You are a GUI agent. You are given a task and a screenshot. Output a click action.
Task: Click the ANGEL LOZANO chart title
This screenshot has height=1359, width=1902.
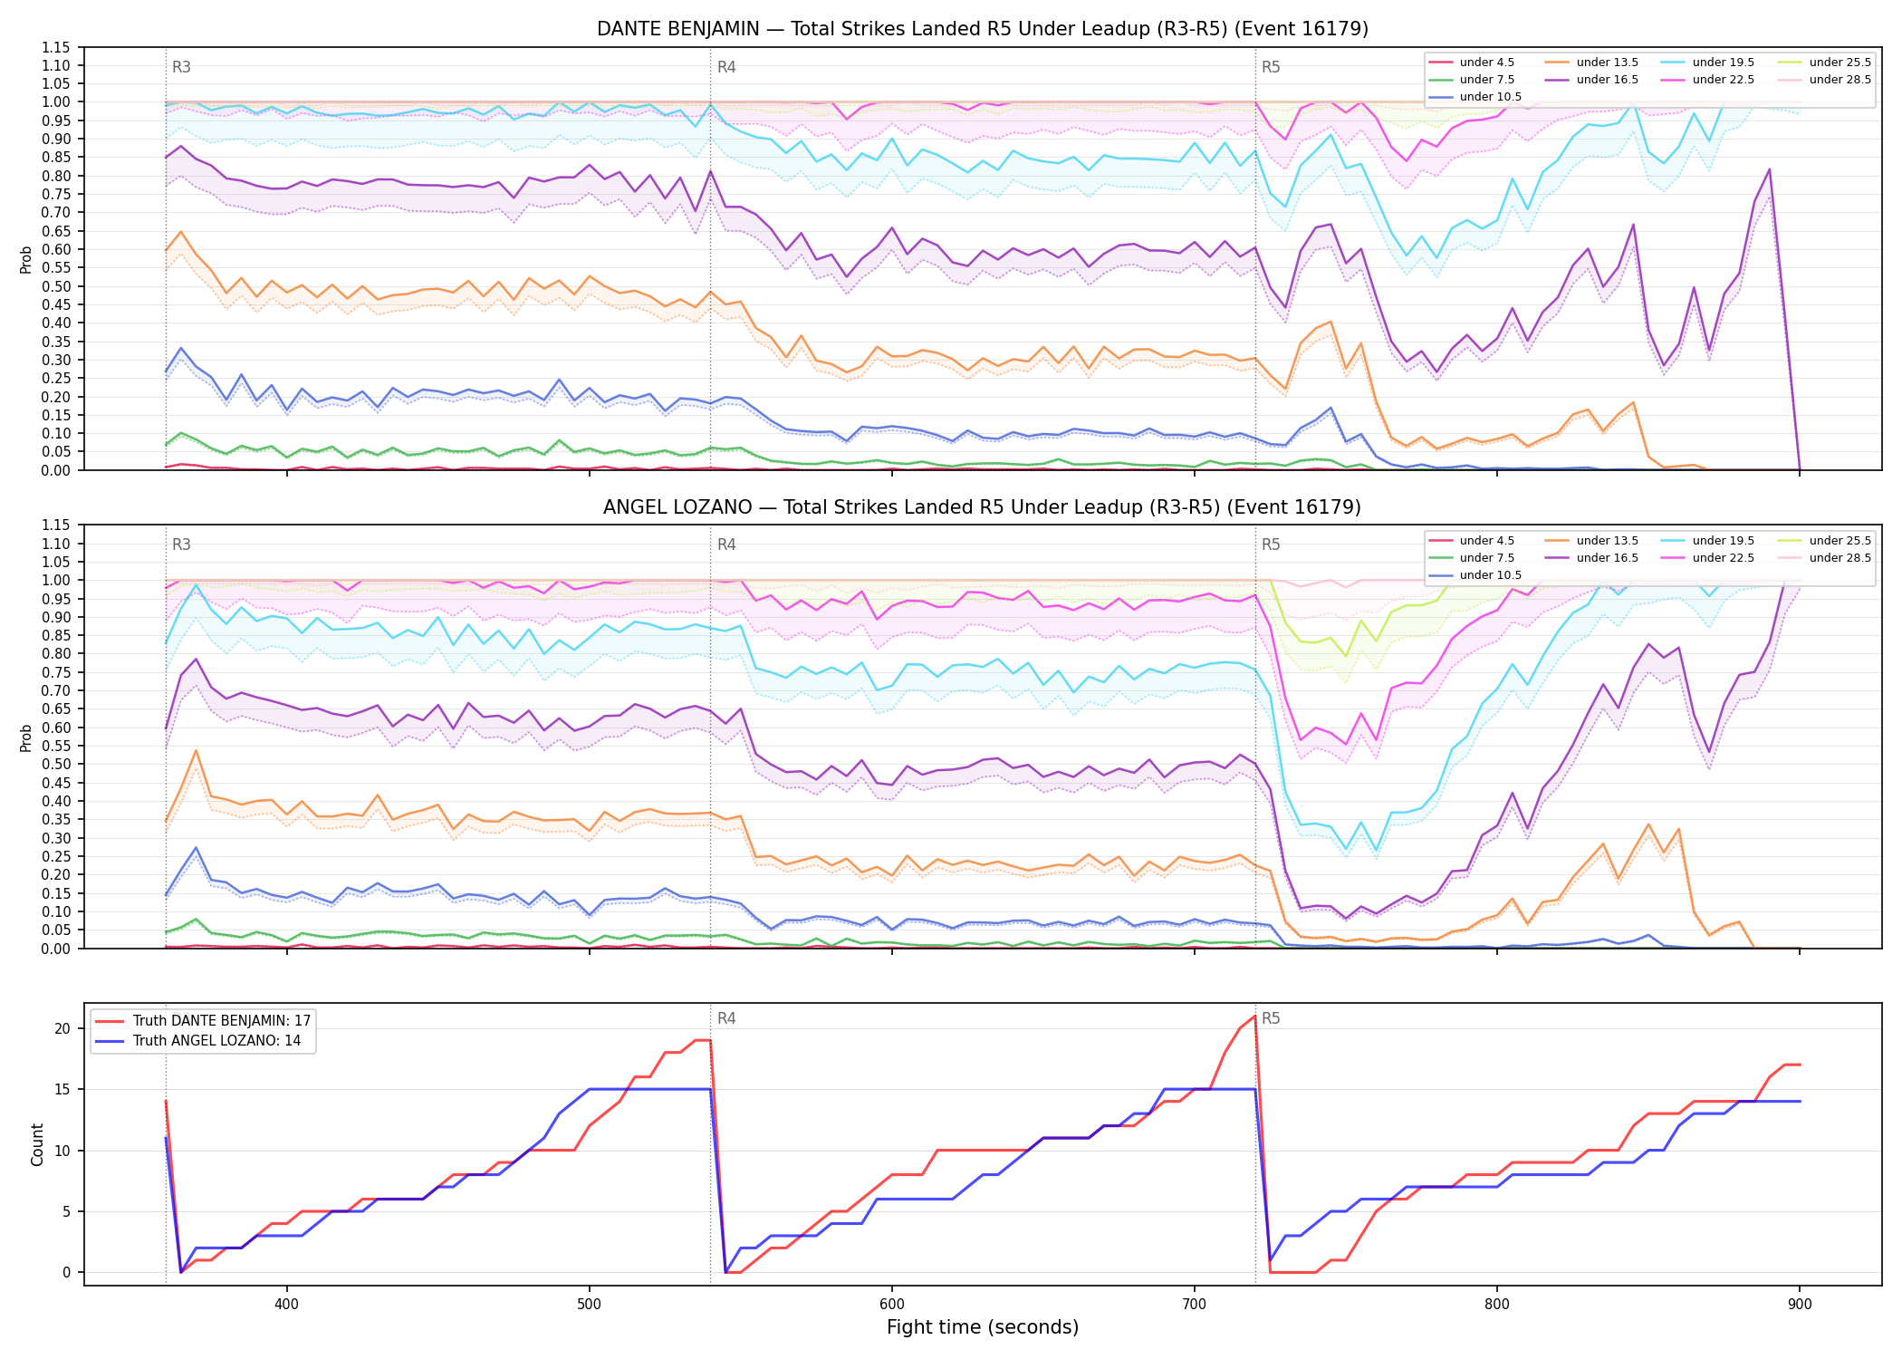(982, 507)
